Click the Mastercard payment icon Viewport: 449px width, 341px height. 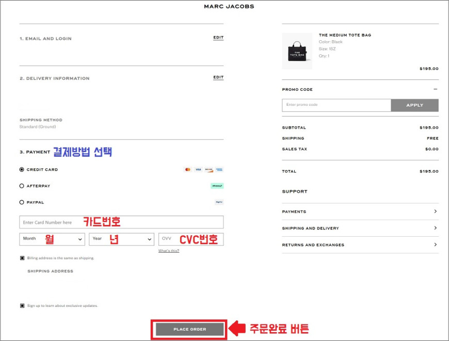187,170
